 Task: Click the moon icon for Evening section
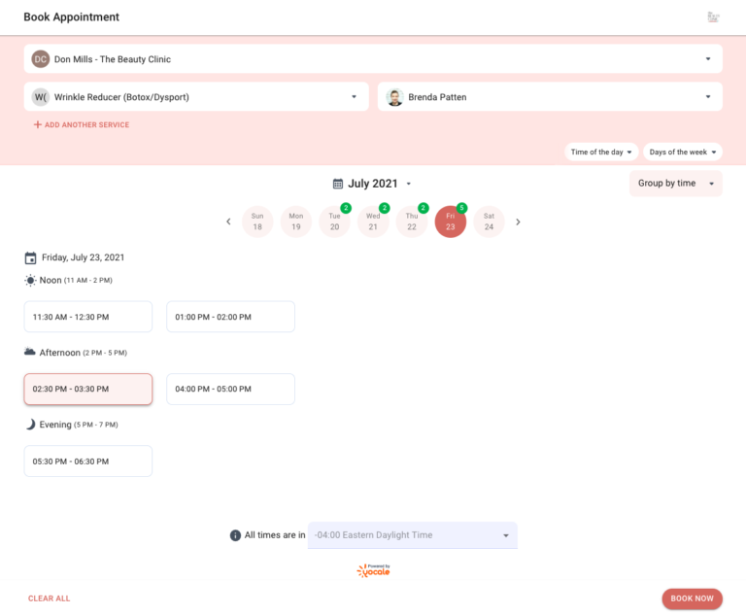(x=30, y=425)
